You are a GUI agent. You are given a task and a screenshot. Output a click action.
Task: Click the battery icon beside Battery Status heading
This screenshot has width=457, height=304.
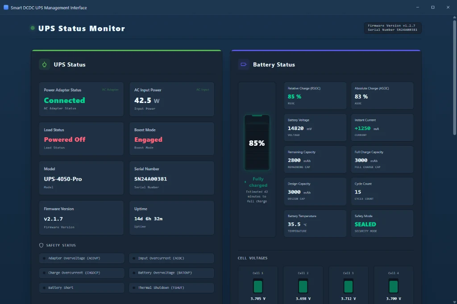click(244, 64)
